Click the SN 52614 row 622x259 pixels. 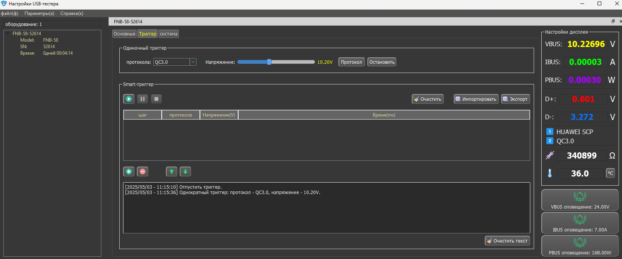pyautogui.click(x=37, y=47)
